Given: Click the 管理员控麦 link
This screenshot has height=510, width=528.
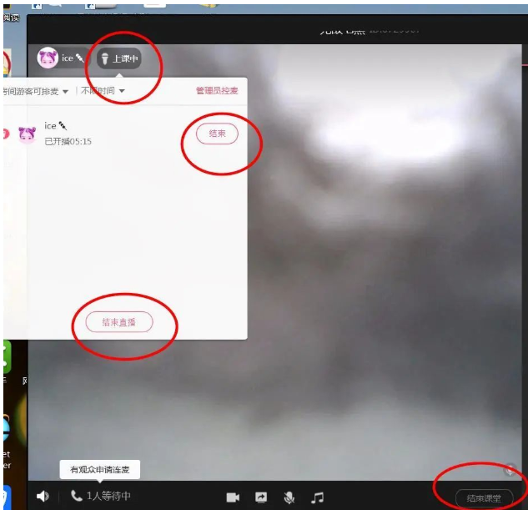Looking at the screenshot, I should [217, 91].
